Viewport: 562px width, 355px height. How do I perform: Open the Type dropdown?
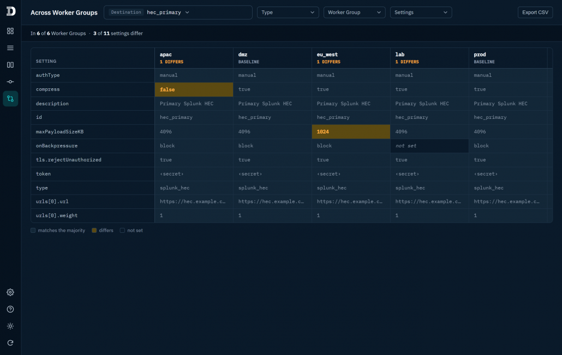coord(288,12)
